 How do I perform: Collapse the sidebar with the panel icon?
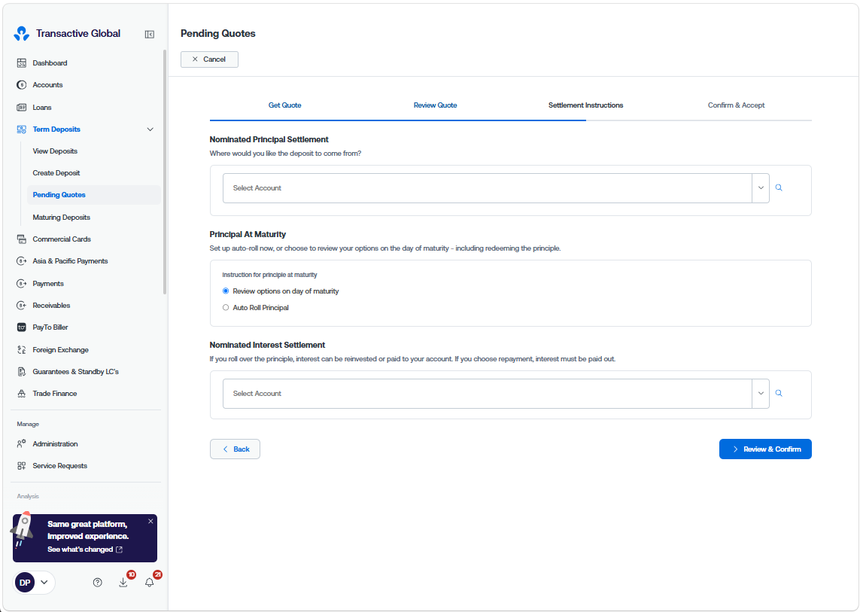coord(149,34)
